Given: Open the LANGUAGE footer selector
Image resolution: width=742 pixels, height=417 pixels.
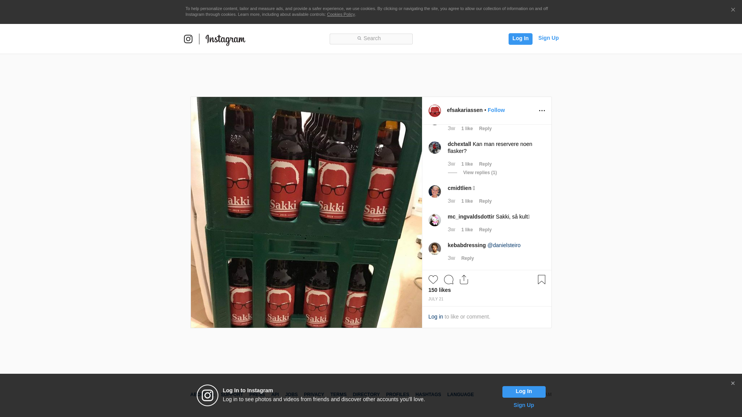Looking at the screenshot, I should (460, 395).
